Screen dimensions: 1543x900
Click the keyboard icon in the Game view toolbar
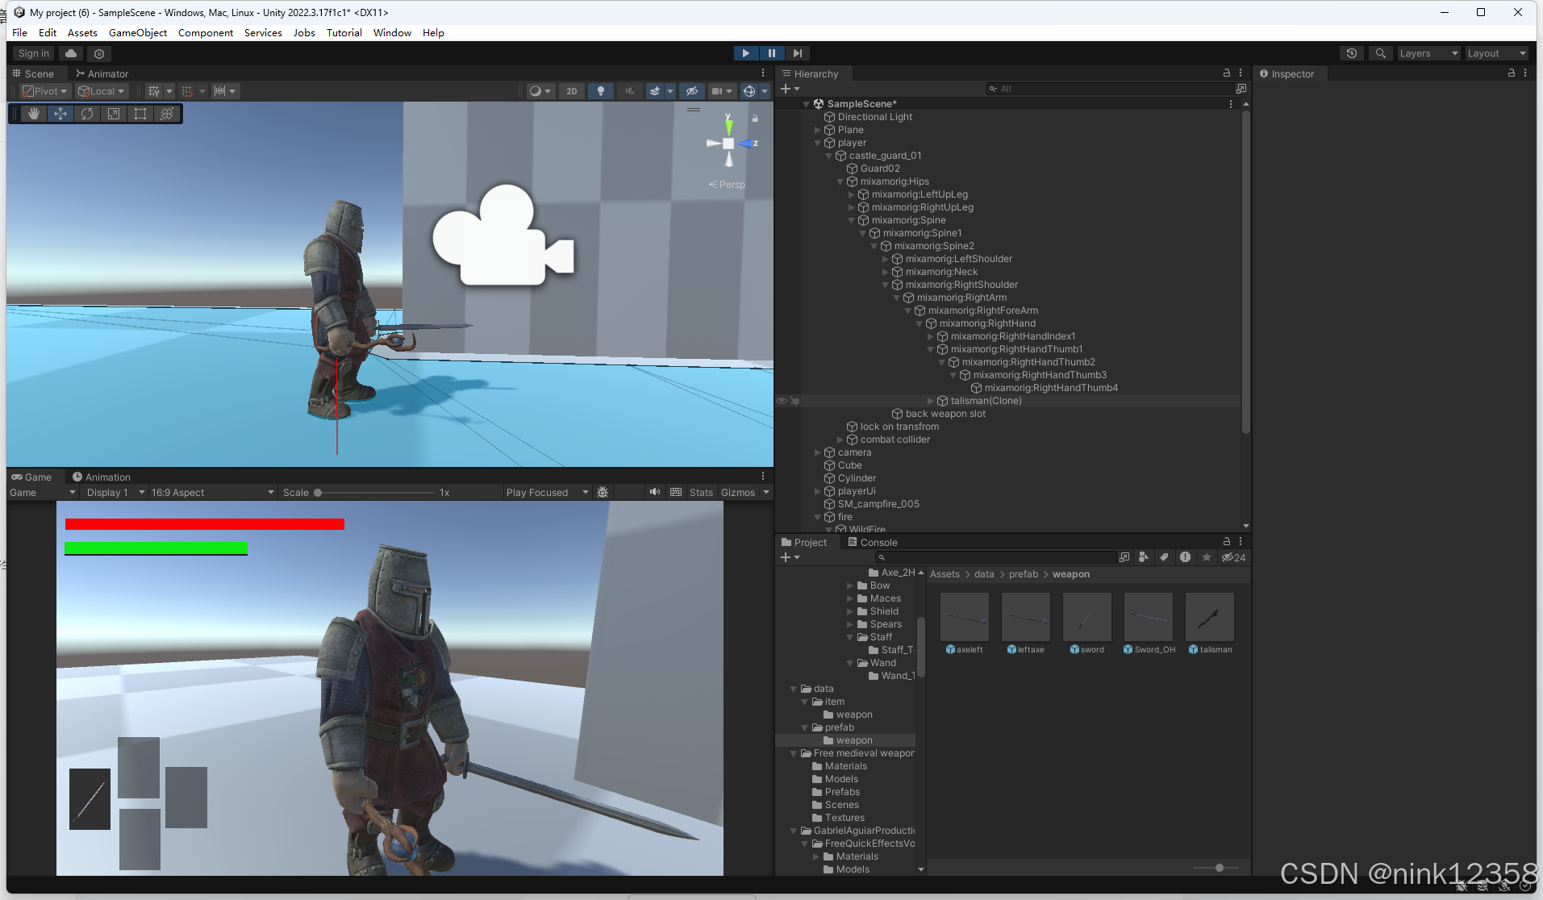(676, 492)
